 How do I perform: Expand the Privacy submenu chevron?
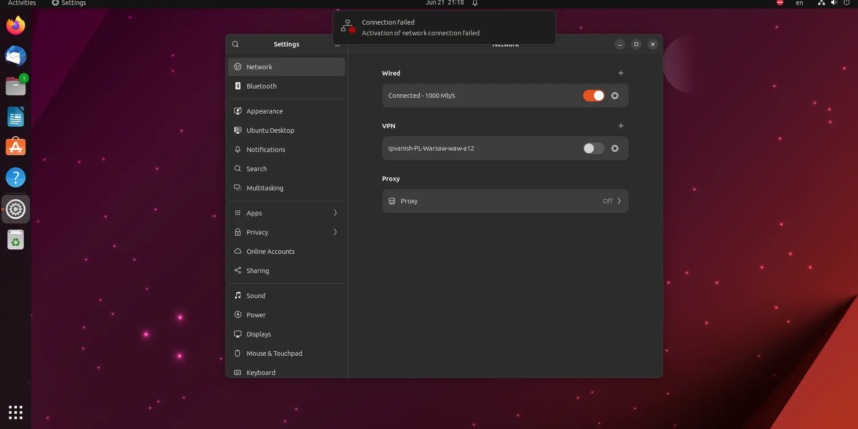(335, 232)
